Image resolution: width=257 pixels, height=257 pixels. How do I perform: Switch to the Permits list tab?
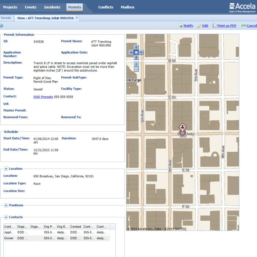click(x=6, y=18)
